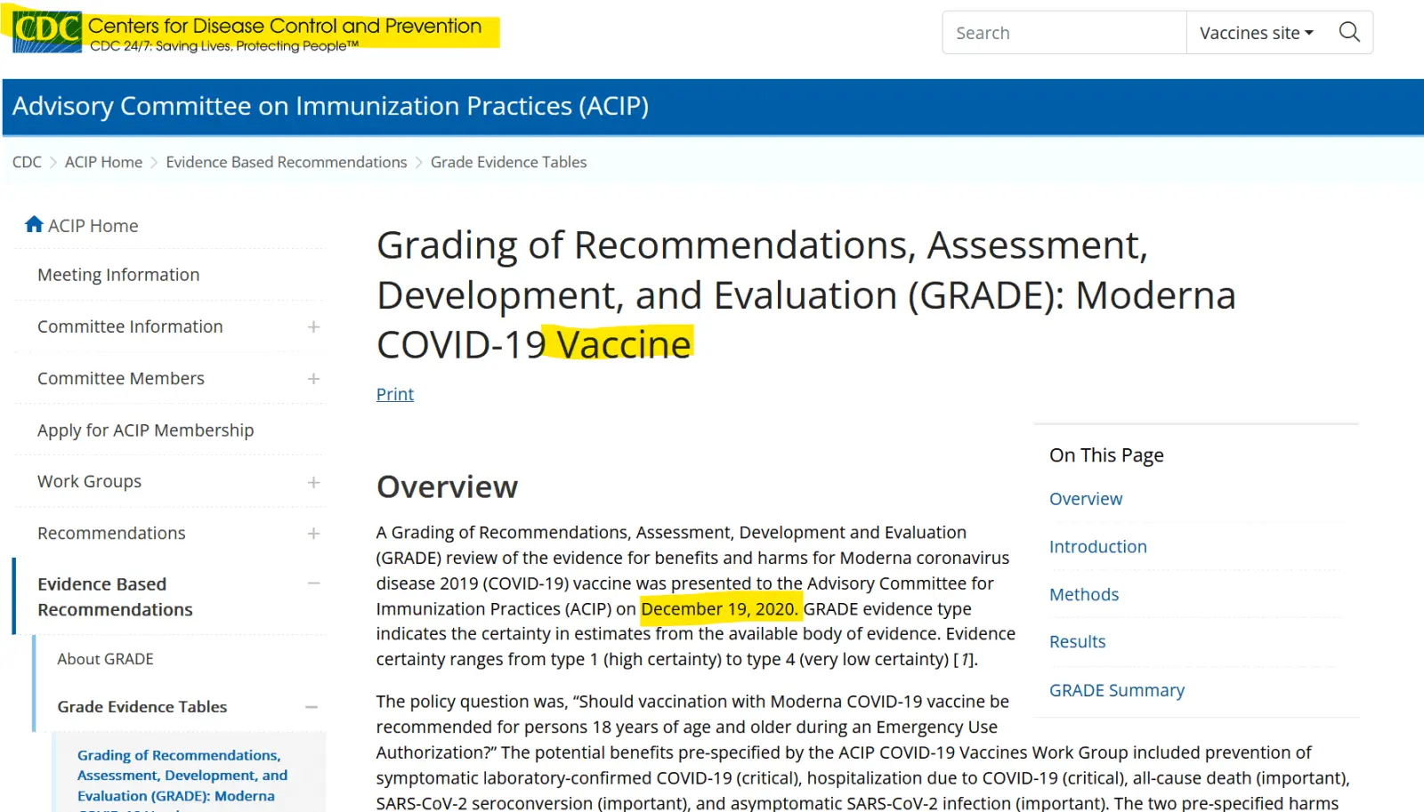Collapse the Grade Evidence Tables submenu

(x=311, y=707)
